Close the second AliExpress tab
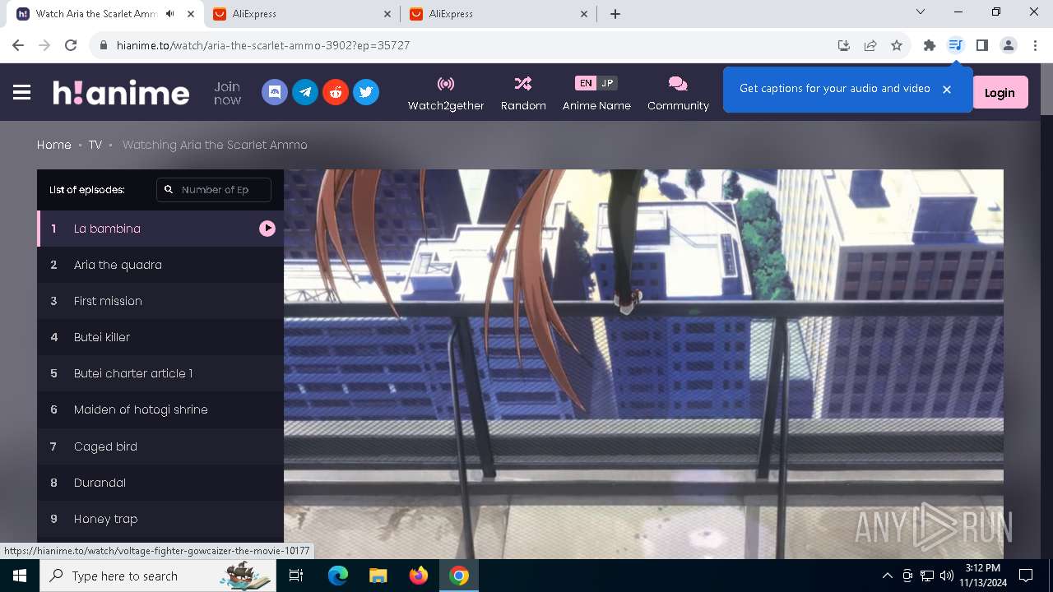 pos(584,14)
